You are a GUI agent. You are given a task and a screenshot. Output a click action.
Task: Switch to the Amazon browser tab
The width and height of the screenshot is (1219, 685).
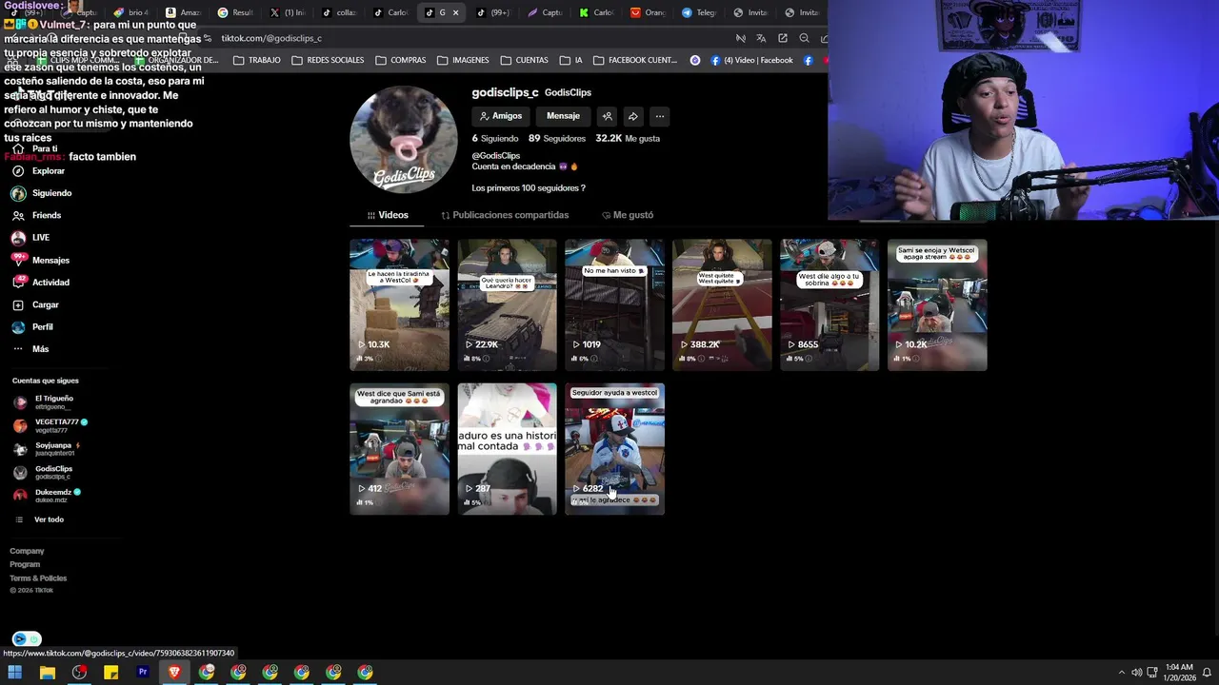tap(184, 12)
